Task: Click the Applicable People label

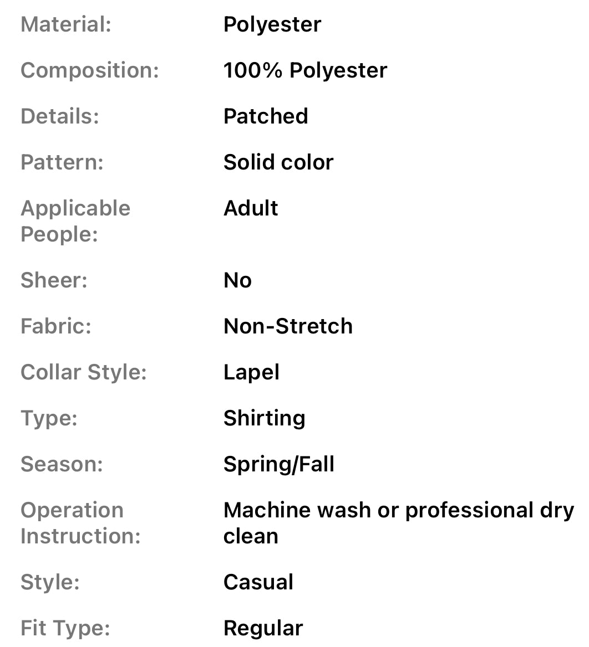Action: click(75, 221)
